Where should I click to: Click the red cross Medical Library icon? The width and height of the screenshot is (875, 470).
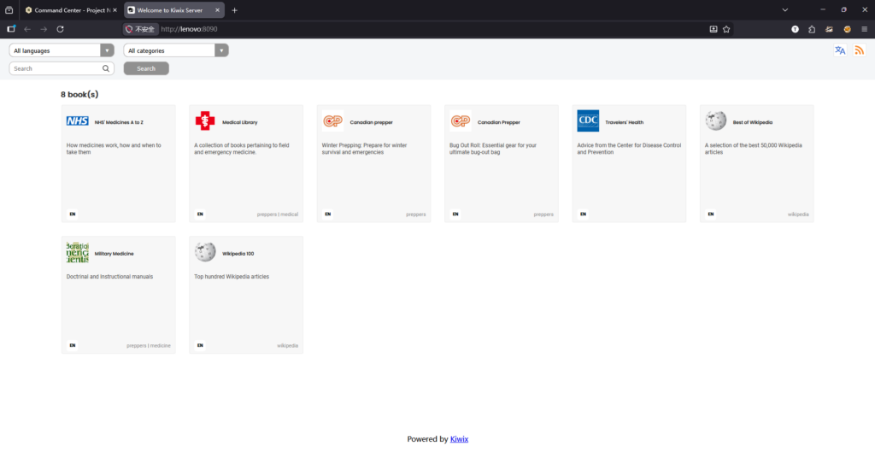205,121
